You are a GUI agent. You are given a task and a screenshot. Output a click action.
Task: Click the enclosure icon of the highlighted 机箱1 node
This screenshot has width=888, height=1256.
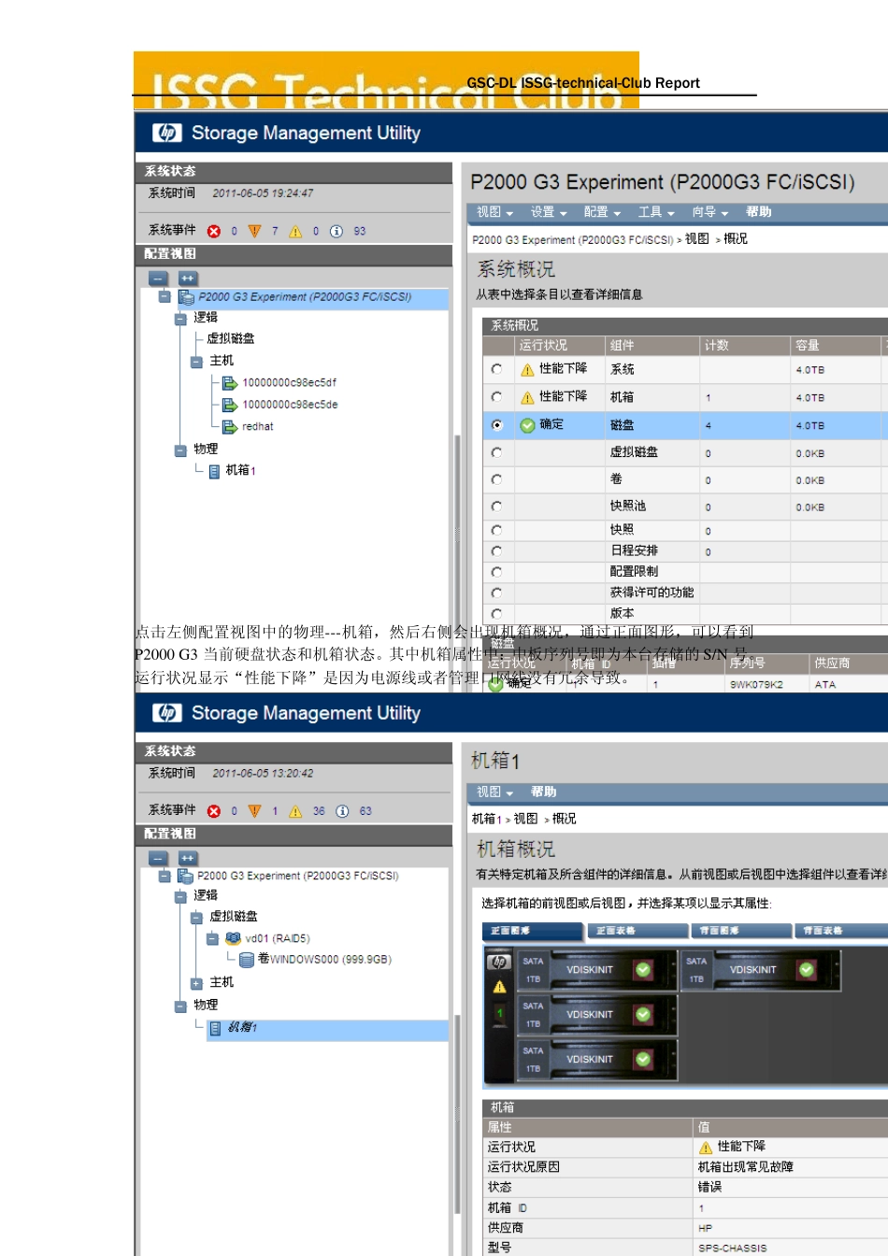(215, 1028)
